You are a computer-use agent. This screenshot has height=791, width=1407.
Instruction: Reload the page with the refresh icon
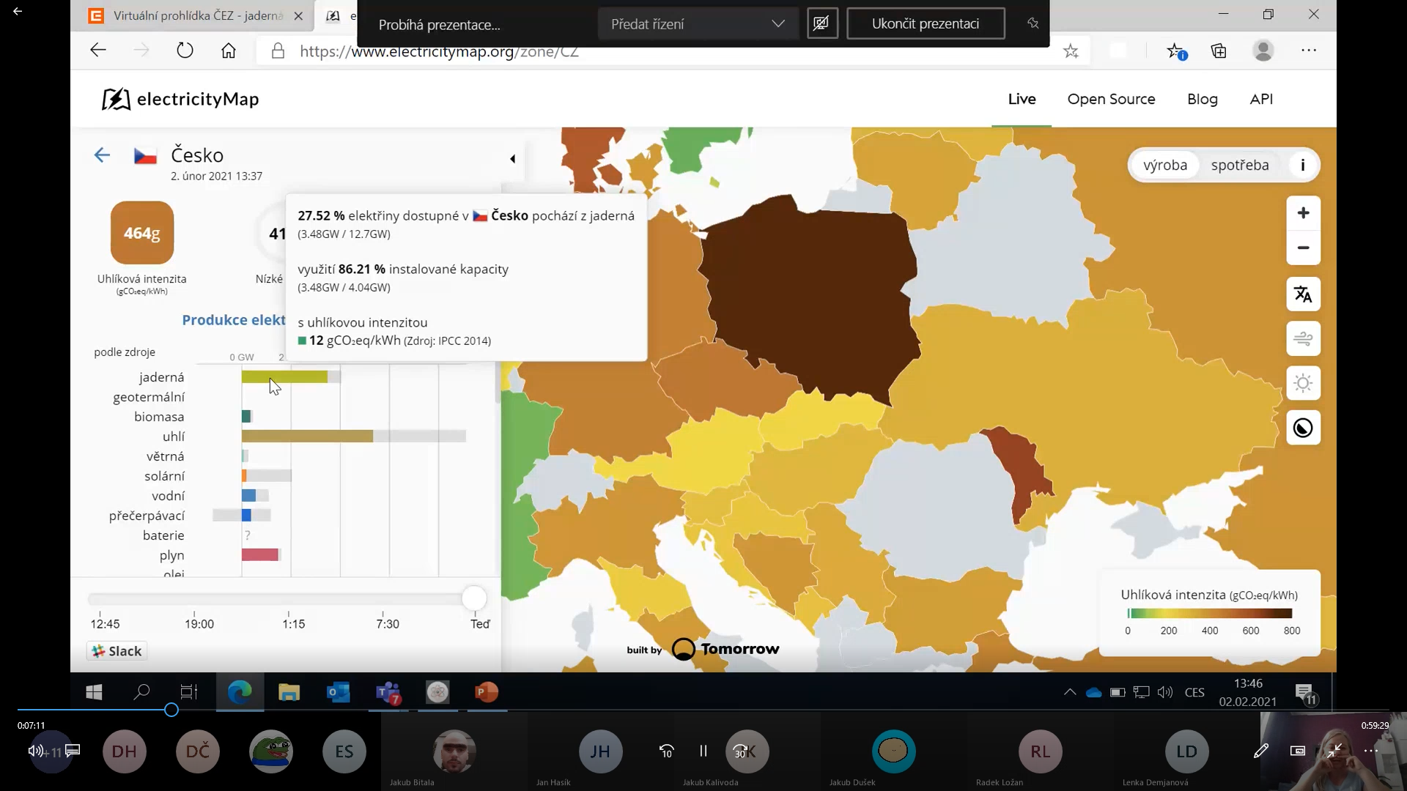[x=185, y=51]
